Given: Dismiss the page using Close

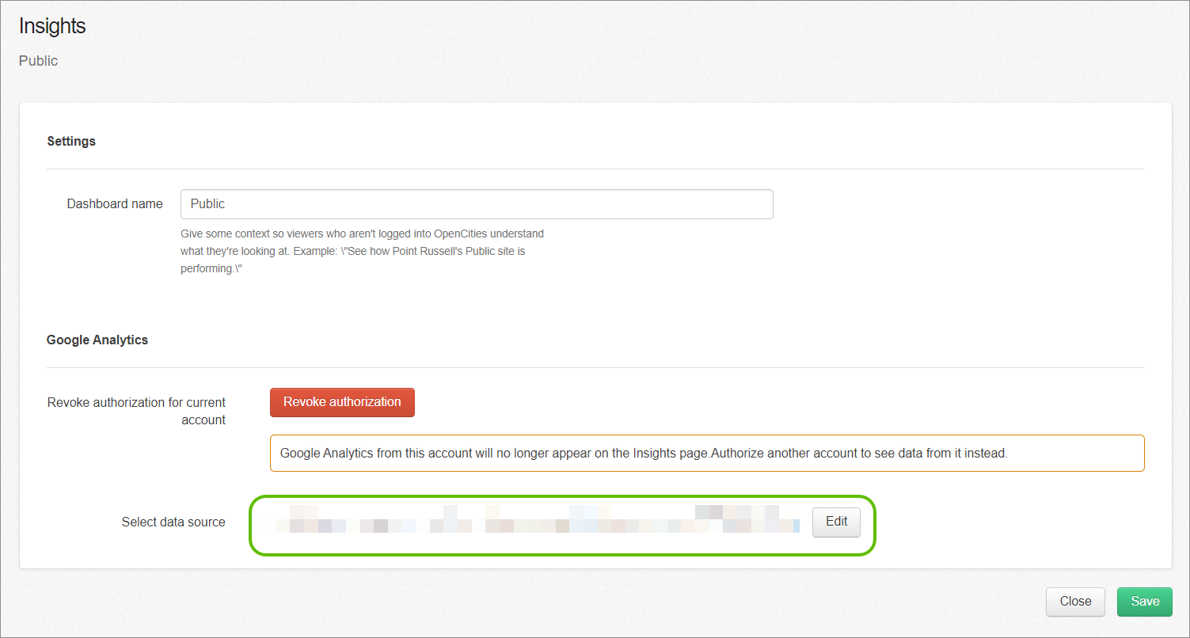Looking at the screenshot, I should (x=1075, y=602).
